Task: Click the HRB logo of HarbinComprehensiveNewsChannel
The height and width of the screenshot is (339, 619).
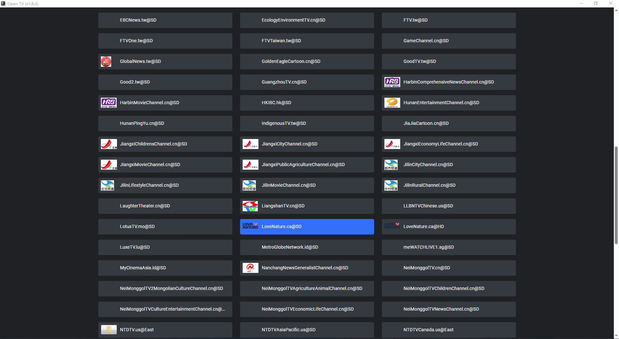Action: pos(392,82)
